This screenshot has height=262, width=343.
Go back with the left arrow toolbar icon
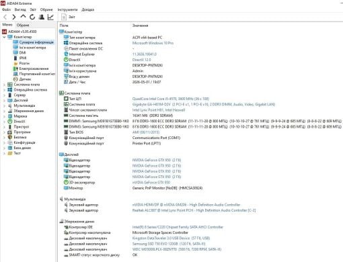pyautogui.click(x=5, y=17)
